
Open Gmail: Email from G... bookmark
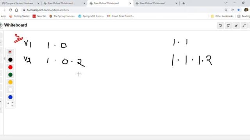121,16
